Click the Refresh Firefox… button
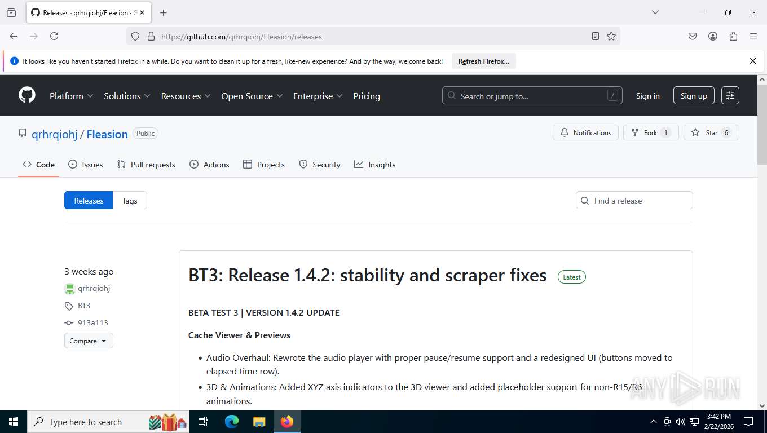This screenshot has height=433, width=767. (x=484, y=61)
